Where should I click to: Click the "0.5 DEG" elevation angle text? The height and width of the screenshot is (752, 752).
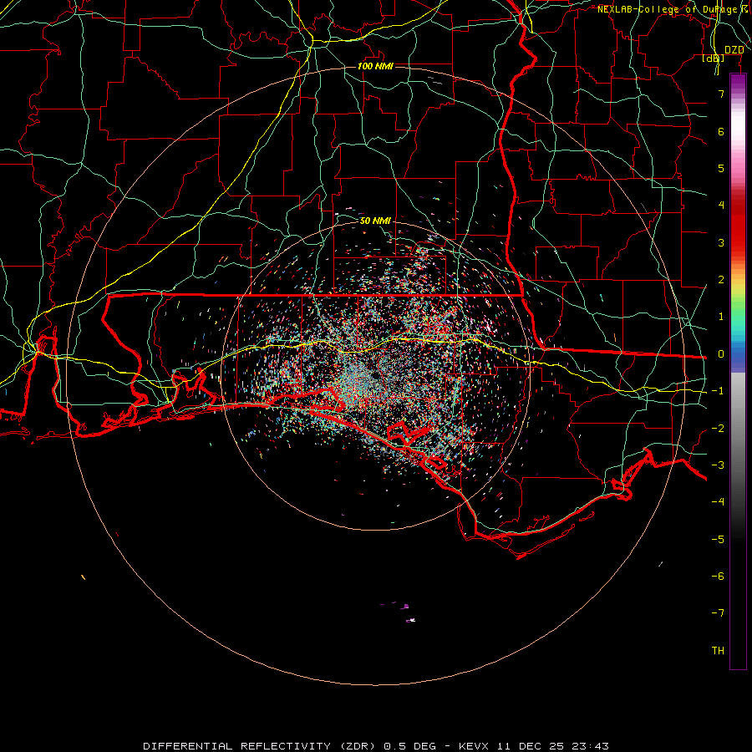click(x=410, y=746)
